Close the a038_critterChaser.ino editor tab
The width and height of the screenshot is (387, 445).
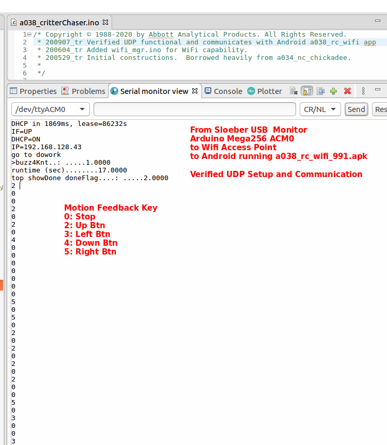tap(105, 23)
